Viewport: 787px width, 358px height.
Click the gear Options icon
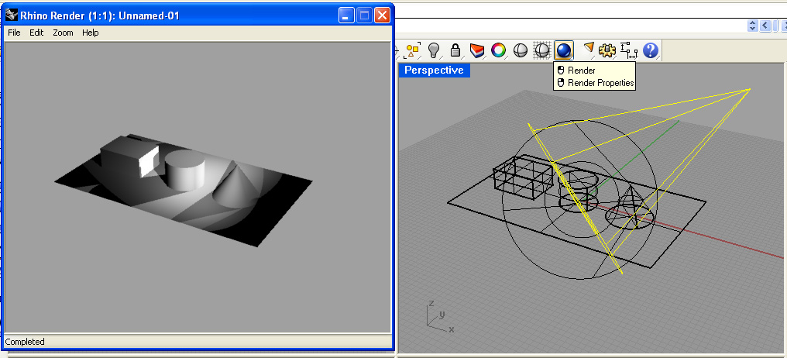pos(607,50)
